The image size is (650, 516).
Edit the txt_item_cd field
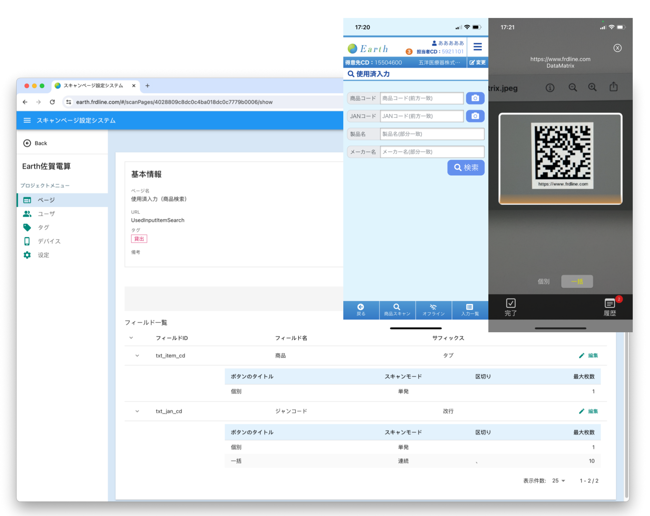pos(589,355)
